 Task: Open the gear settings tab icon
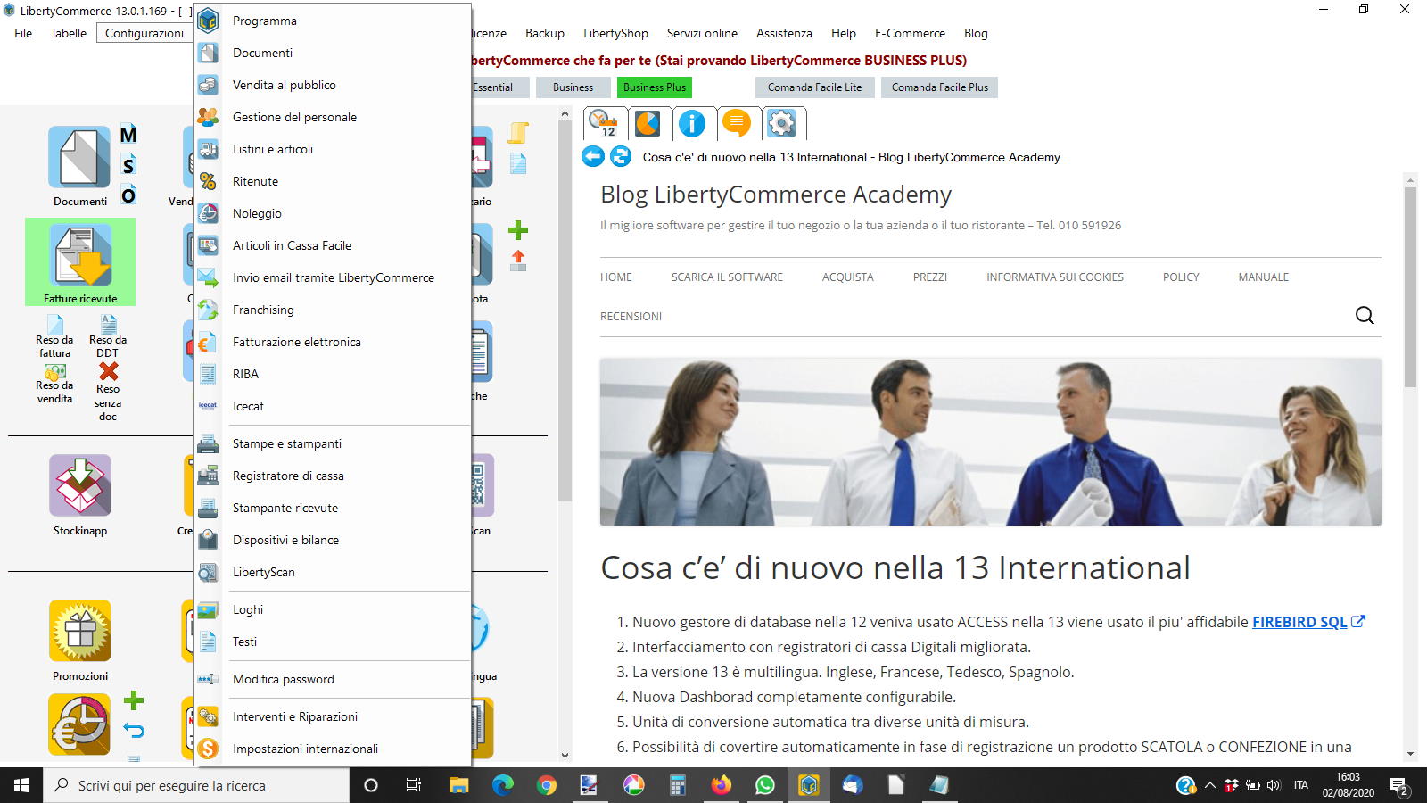(781, 123)
